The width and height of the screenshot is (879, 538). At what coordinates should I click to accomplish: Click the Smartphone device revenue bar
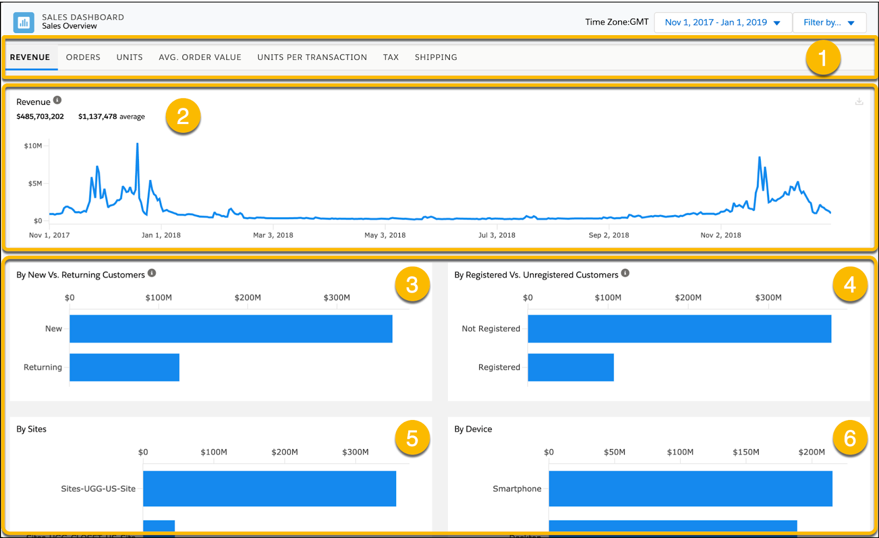pyautogui.click(x=691, y=489)
